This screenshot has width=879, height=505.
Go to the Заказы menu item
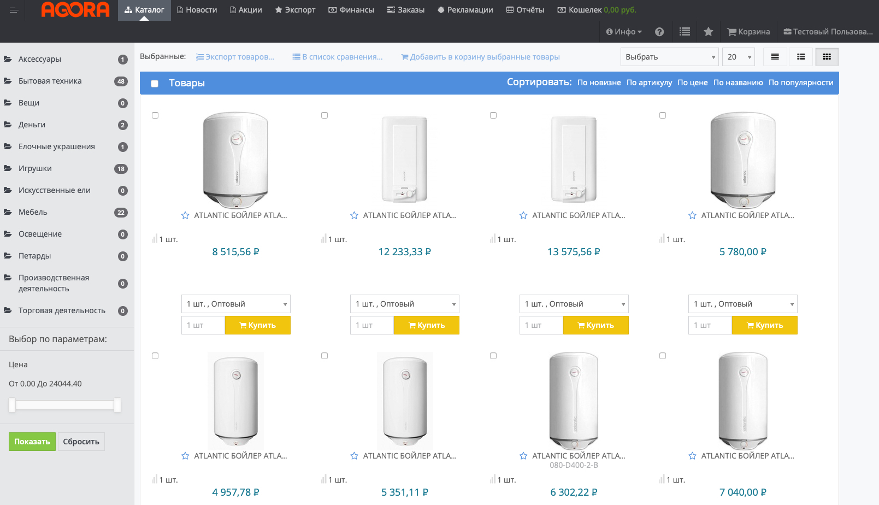click(405, 10)
